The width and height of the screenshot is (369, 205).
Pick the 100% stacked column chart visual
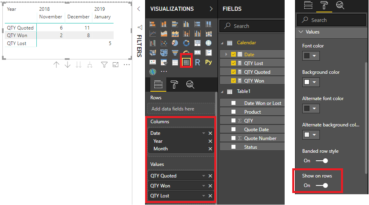click(x=209, y=24)
